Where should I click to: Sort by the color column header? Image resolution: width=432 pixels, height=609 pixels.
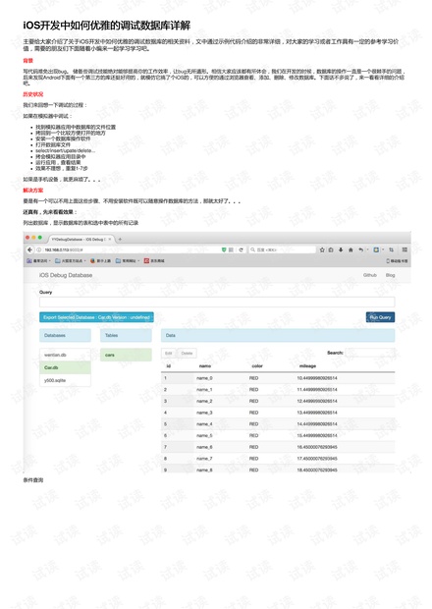pyautogui.click(x=257, y=365)
